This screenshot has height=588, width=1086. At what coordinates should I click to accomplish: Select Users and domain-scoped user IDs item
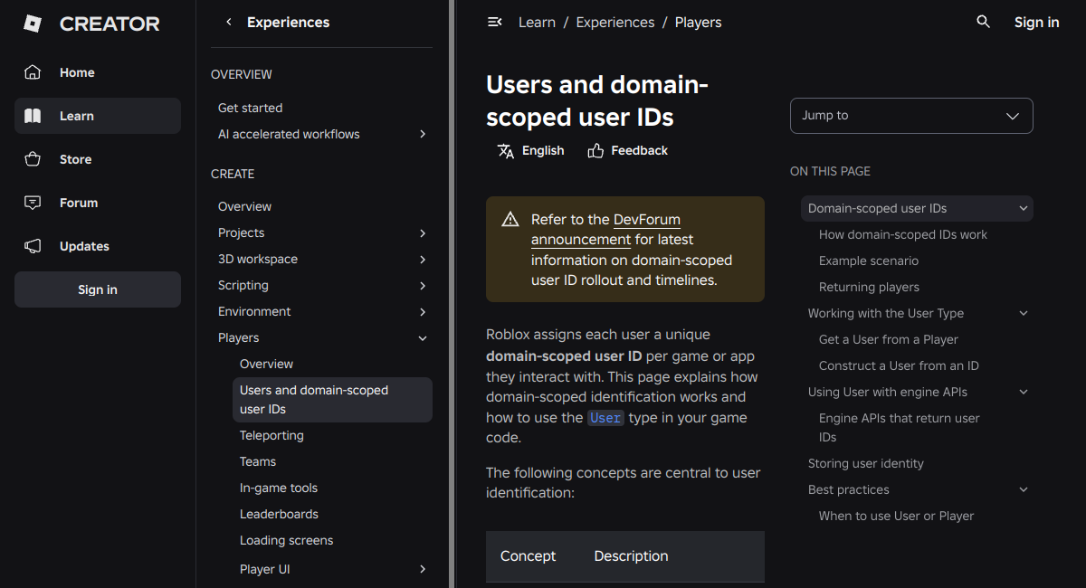pos(332,400)
